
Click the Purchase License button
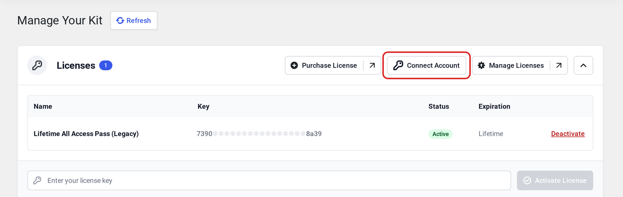333,65
